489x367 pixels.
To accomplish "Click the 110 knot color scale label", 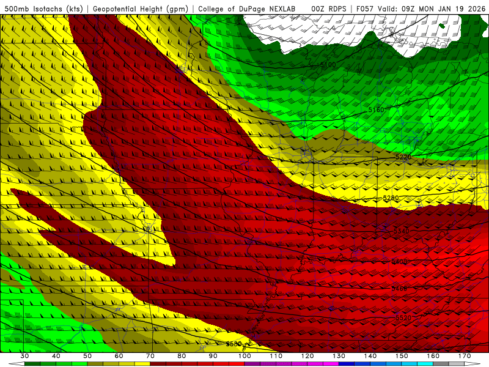I will point(276,356).
